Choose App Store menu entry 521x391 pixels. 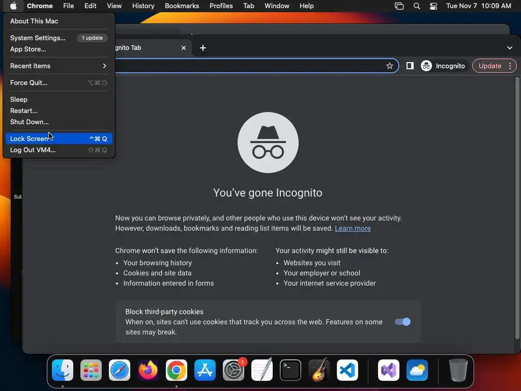(x=59, y=49)
